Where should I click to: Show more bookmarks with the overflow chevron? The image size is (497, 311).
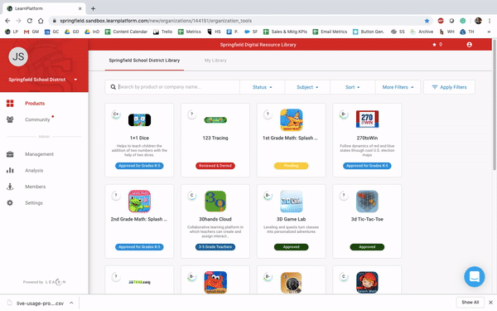tap(489, 32)
